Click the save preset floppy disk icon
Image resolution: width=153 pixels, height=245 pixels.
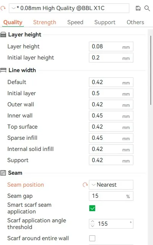138,8
